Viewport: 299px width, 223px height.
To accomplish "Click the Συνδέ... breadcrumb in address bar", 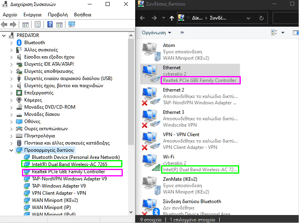I will [218, 18].
